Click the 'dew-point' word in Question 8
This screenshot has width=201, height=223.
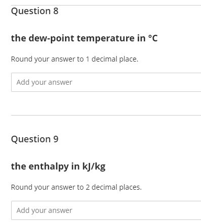point(52,38)
